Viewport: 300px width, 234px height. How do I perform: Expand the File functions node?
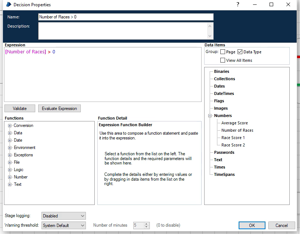tap(10, 163)
